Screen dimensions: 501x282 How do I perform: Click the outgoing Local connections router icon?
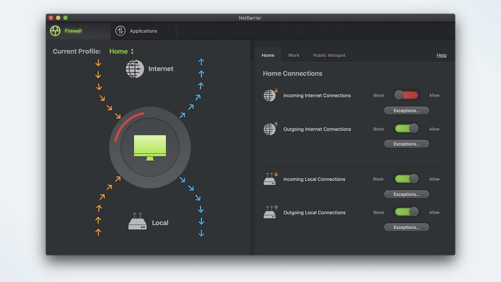tap(270, 212)
